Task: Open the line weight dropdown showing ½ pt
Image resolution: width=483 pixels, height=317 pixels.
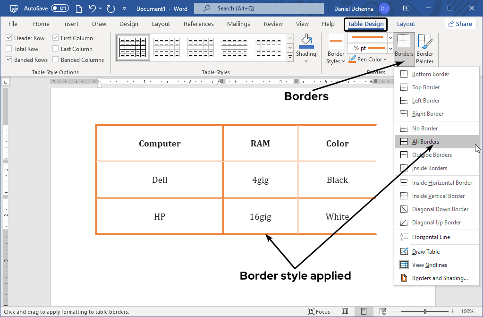Action: [x=390, y=49]
